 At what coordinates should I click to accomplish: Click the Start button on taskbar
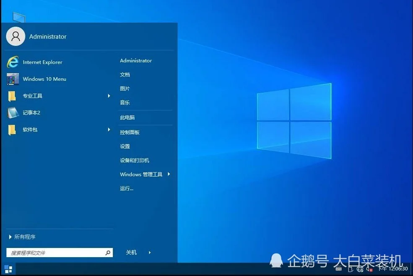[8, 269]
